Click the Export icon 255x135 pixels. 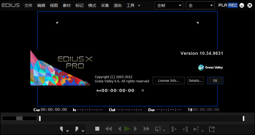coord(212,129)
